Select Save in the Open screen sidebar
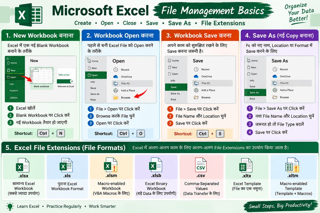The image size is (320, 213). pyautogui.click(x=93, y=88)
